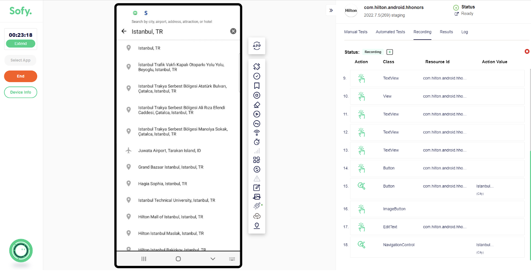Click the edit note pencil icon
The image size is (531, 272).
257,188
